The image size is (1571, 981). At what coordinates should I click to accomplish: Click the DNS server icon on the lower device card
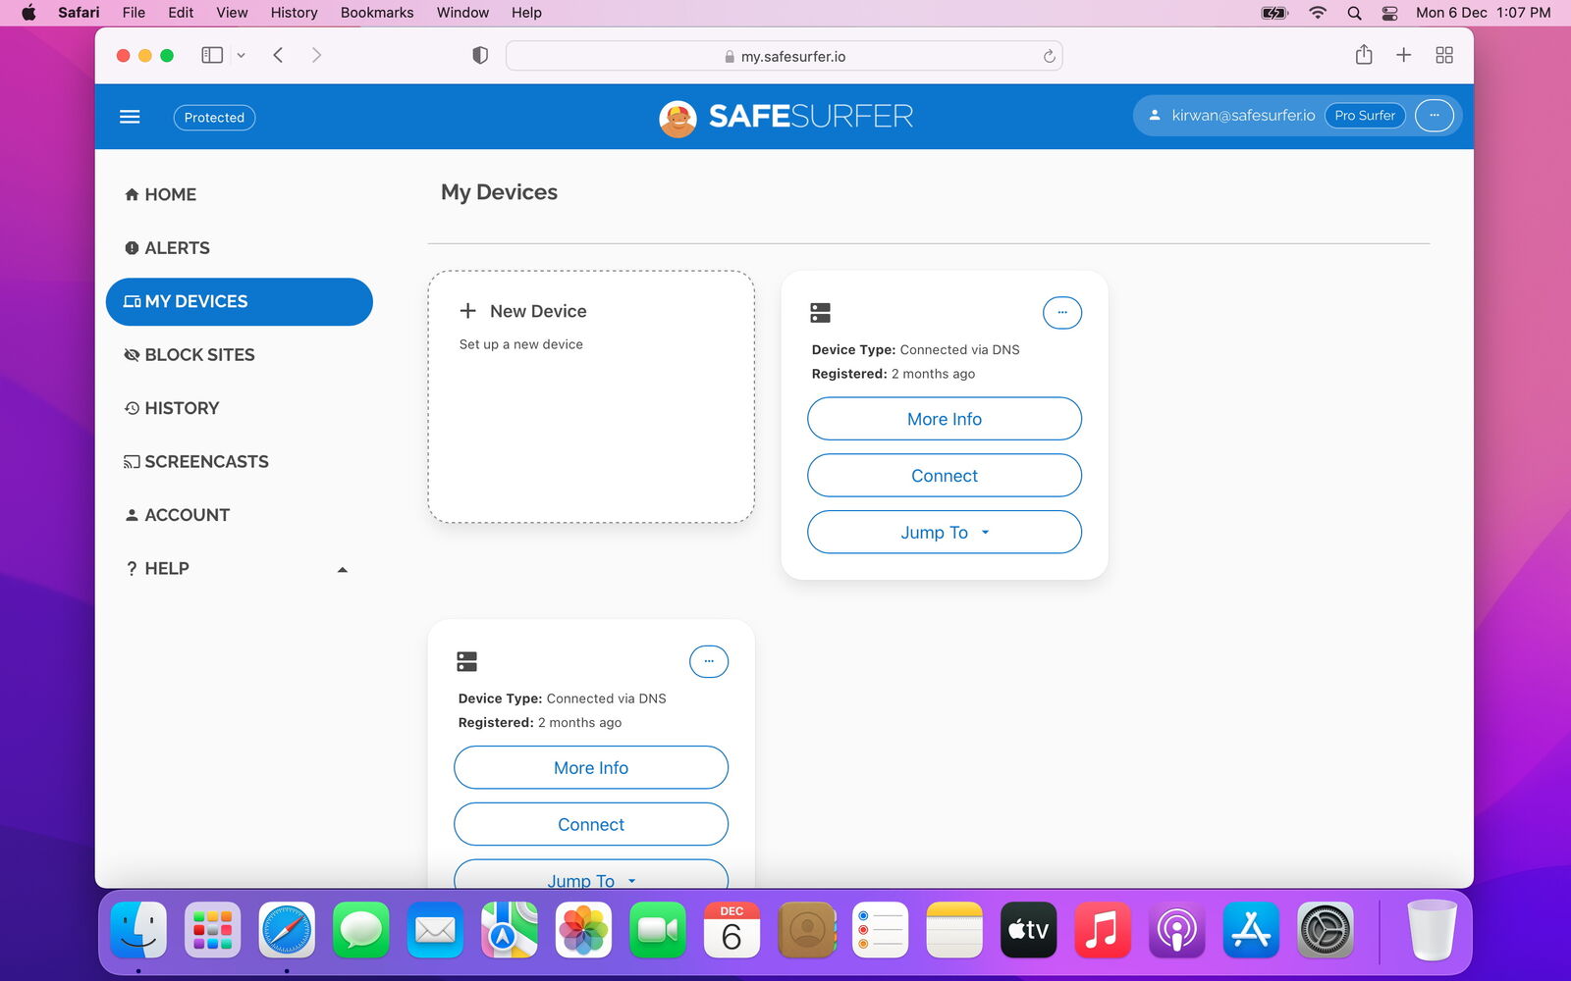pyautogui.click(x=467, y=661)
